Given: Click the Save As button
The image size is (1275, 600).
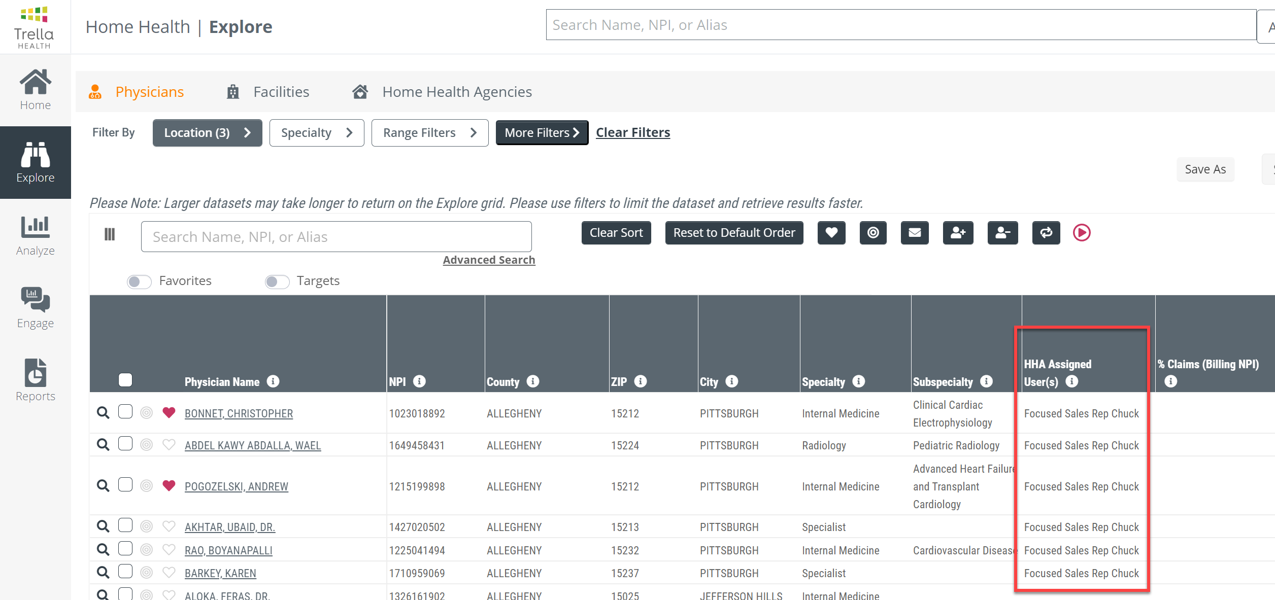Looking at the screenshot, I should click(x=1205, y=169).
